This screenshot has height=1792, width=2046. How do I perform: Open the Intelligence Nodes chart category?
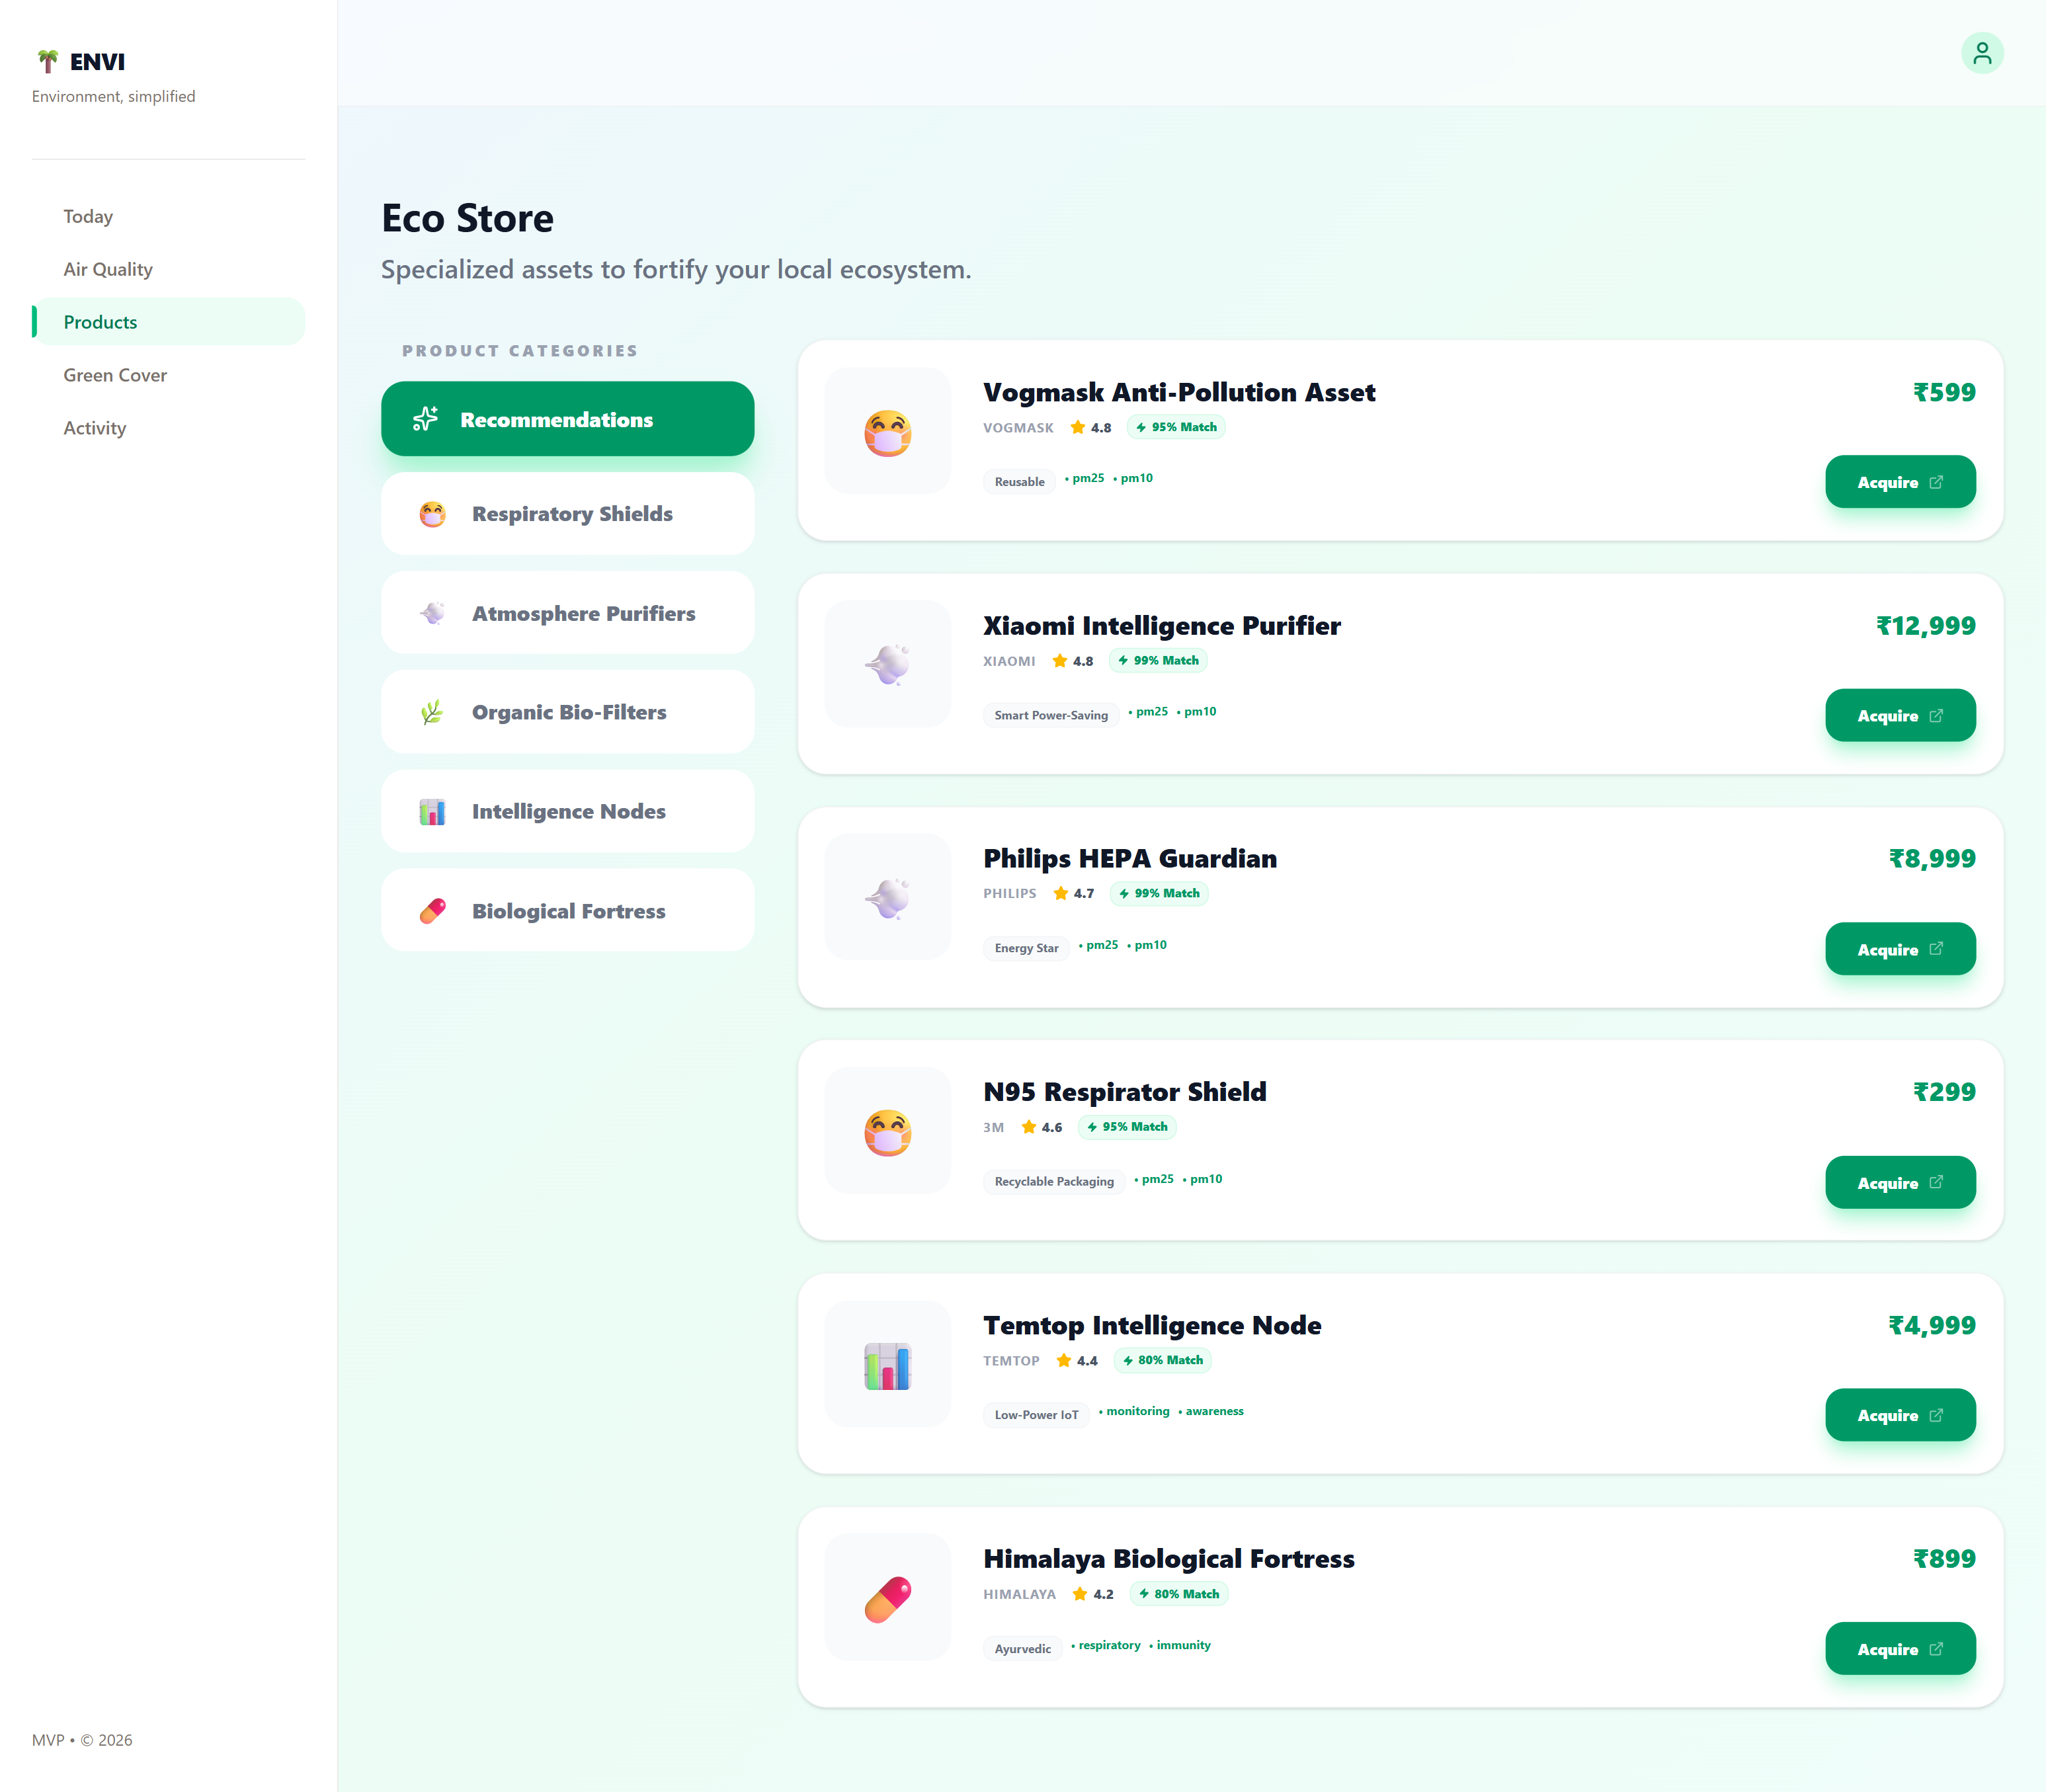[x=567, y=811]
